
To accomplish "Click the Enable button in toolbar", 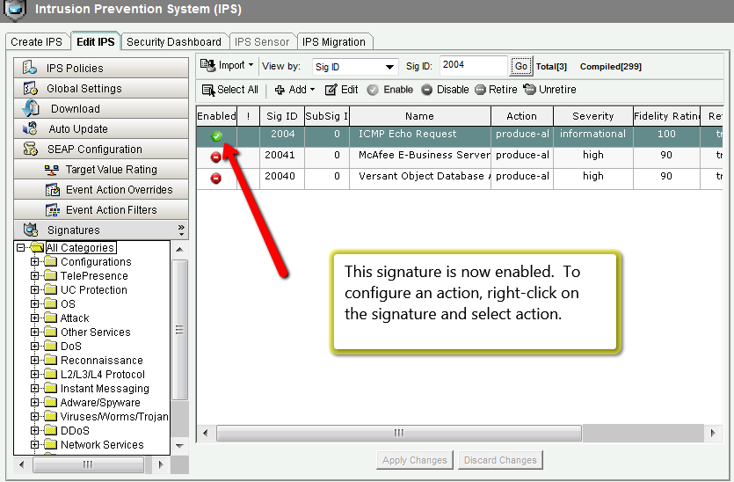I will [x=389, y=90].
